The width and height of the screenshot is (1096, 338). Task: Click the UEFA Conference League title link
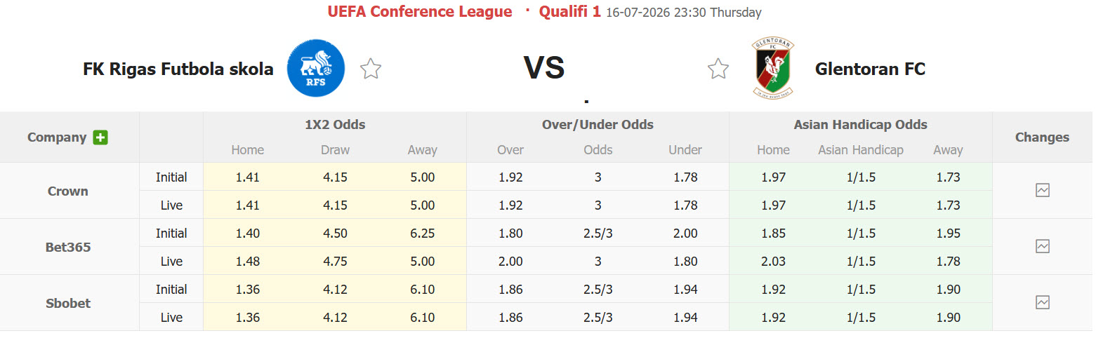420,12
